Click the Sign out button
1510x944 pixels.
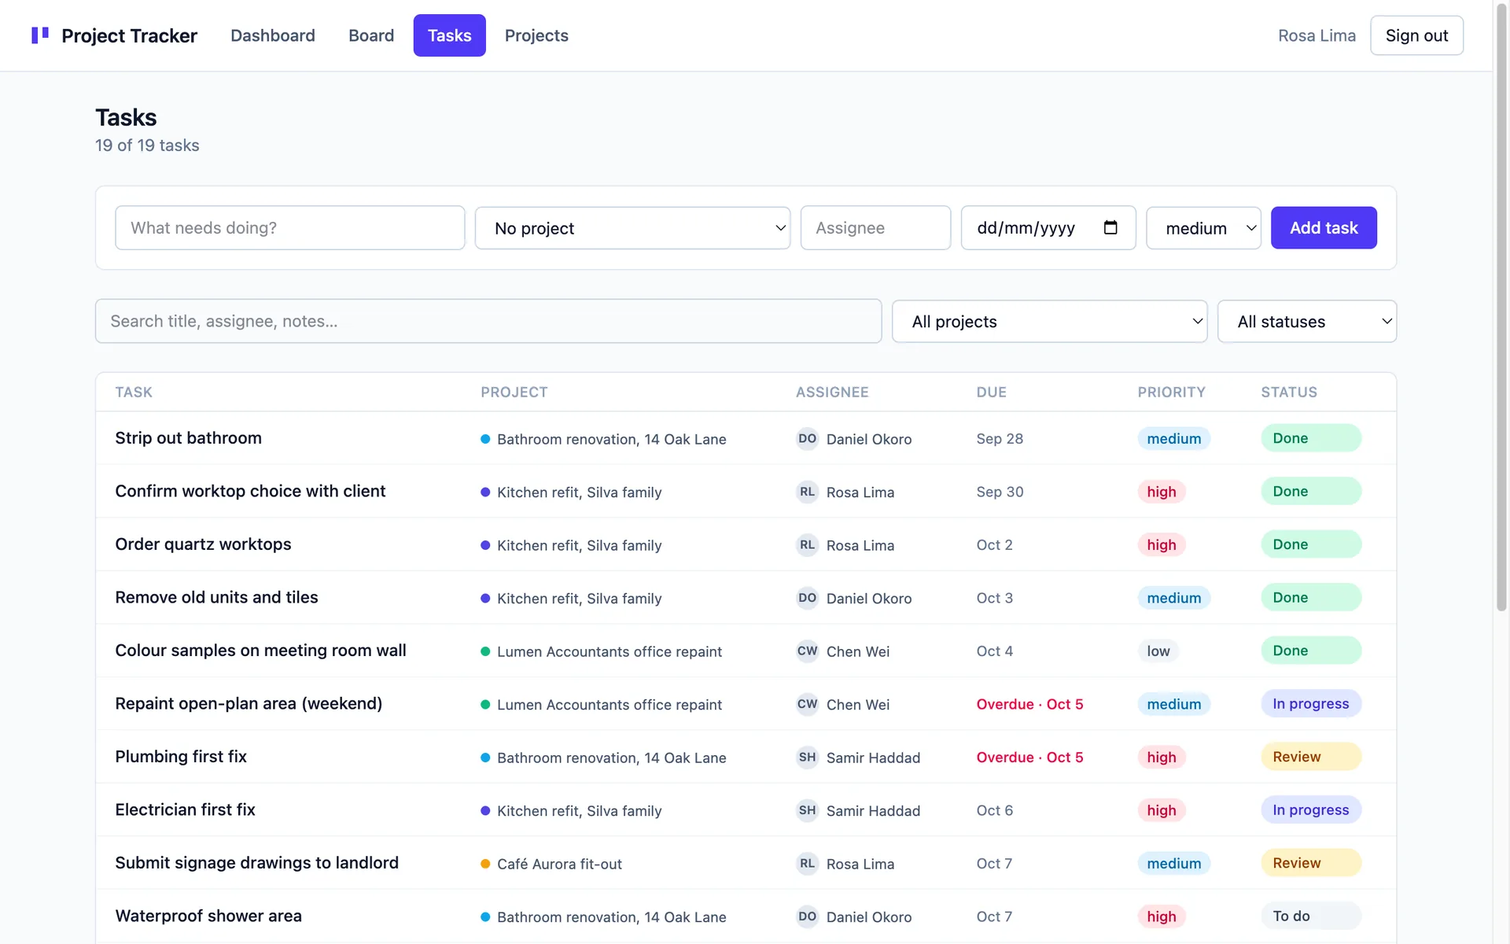(x=1416, y=35)
